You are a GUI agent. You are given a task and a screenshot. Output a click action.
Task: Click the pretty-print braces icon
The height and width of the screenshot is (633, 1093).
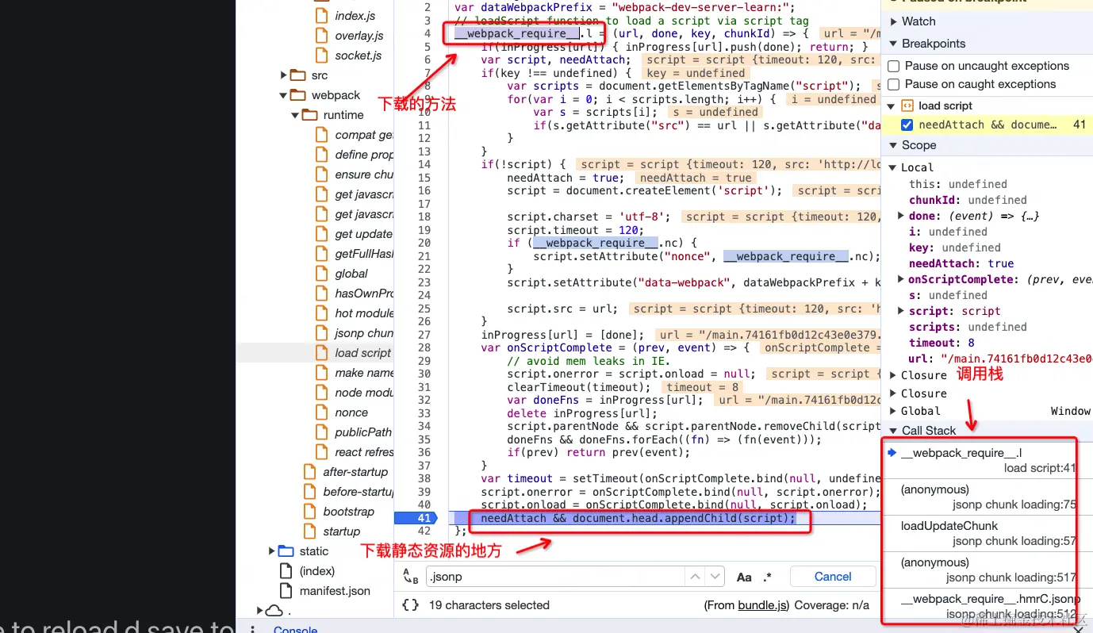(410, 604)
